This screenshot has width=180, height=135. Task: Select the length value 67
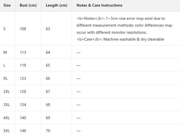coord(48,91)
